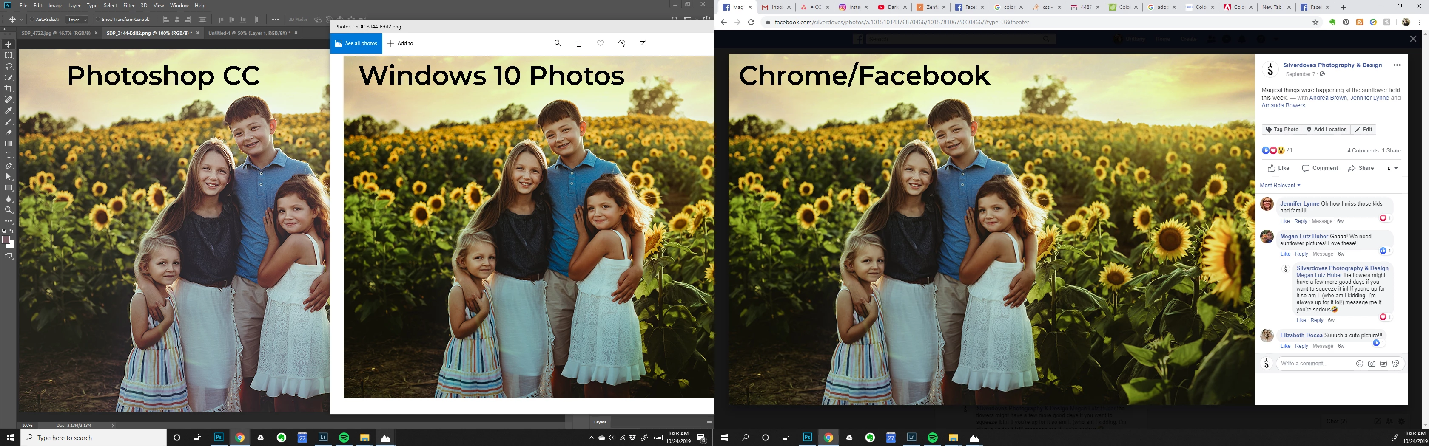The height and width of the screenshot is (446, 1429).
Task: Open share-as profile dropdown beside Share
Action: 1392,169
